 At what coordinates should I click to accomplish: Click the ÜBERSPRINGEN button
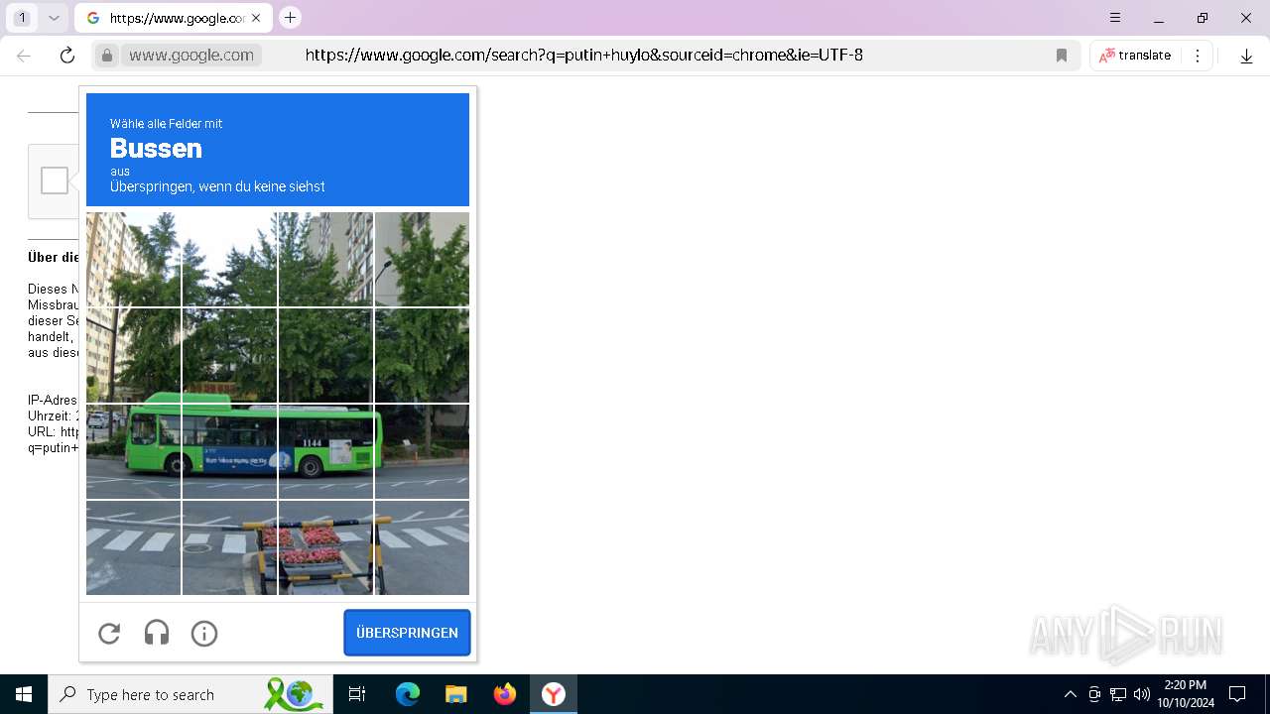pyautogui.click(x=407, y=633)
